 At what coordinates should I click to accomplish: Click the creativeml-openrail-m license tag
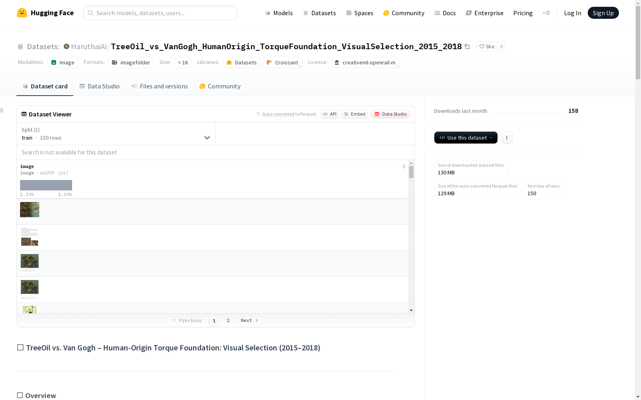(x=365, y=62)
